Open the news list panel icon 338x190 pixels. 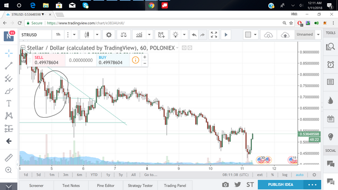pos(331,82)
